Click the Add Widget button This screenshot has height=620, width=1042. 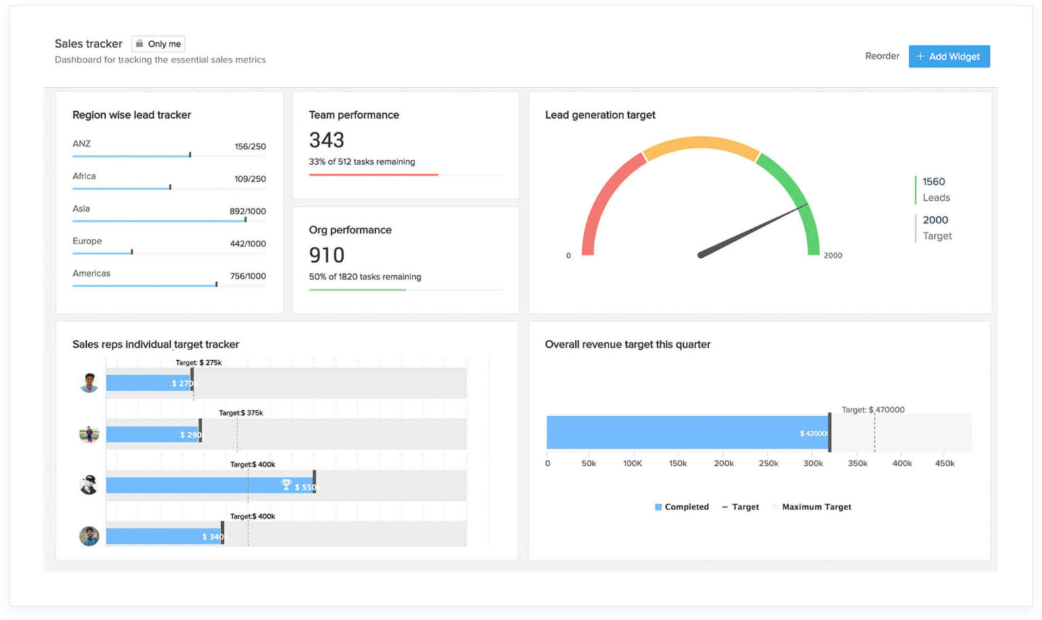tap(949, 56)
